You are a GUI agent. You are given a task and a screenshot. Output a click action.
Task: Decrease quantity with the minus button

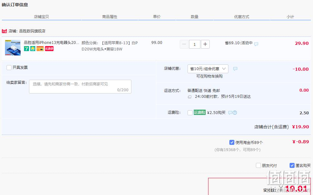(x=184, y=44)
